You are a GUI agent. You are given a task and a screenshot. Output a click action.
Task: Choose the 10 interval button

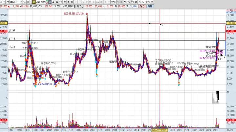pyautogui.click(x=87, y=2)
